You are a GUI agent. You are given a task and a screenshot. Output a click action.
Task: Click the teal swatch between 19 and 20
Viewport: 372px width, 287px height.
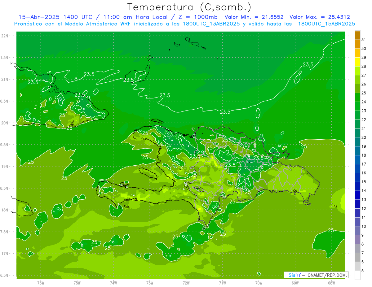tap(357, 142)
